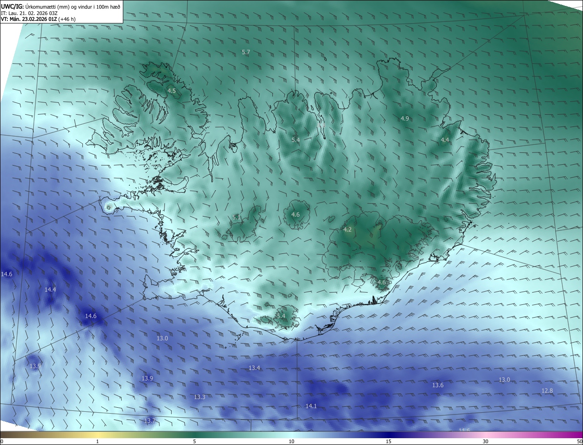The image size is (583, 445).
Task: Click the 4.6 value on Öræfajökull near south coast
Action: (382, 283)
